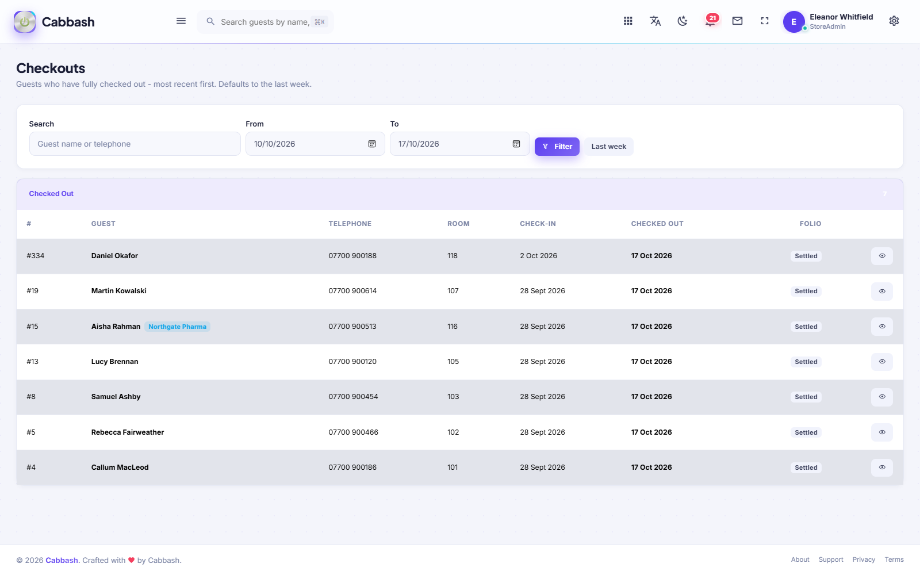Open the language translation menu
Viewport: 920px width, 575px height.
(655, 21)
